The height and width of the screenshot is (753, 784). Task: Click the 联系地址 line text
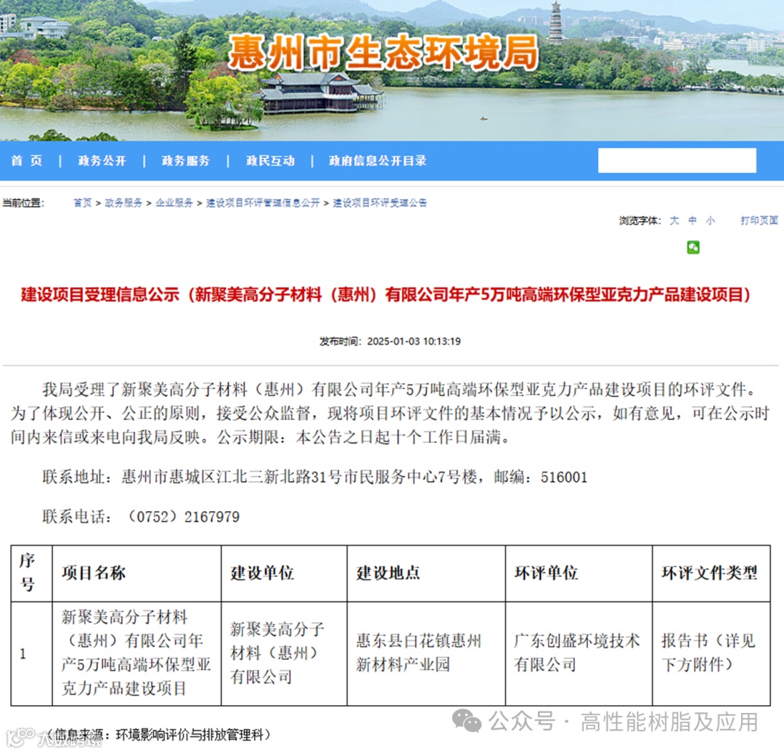(315, 477)
